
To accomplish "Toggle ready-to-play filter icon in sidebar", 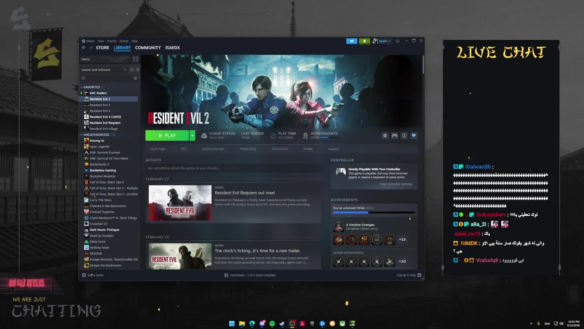I will click(x=138, y=70).
